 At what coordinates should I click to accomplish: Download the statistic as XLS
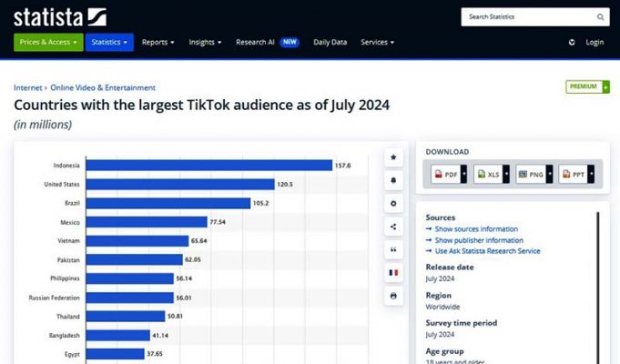pyautogui.click(x=491, y=174)
